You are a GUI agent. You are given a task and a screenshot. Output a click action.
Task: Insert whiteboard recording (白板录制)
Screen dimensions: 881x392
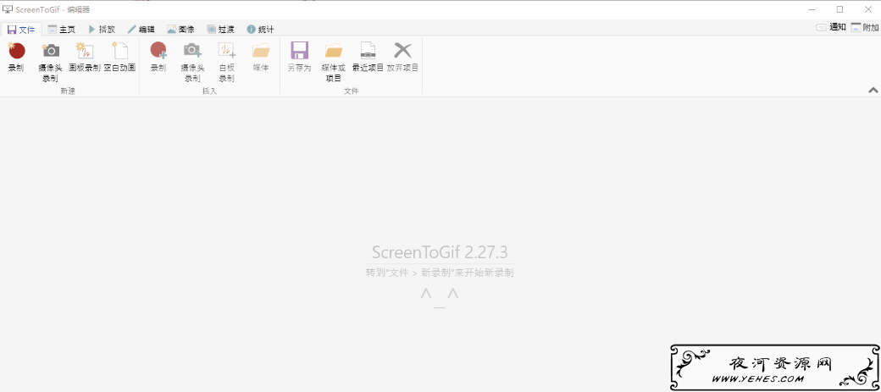pos(226,62)
